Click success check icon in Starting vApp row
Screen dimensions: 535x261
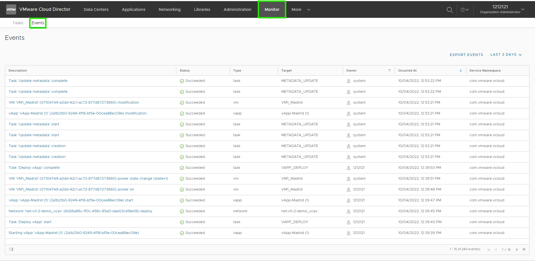tap(182, 233)
